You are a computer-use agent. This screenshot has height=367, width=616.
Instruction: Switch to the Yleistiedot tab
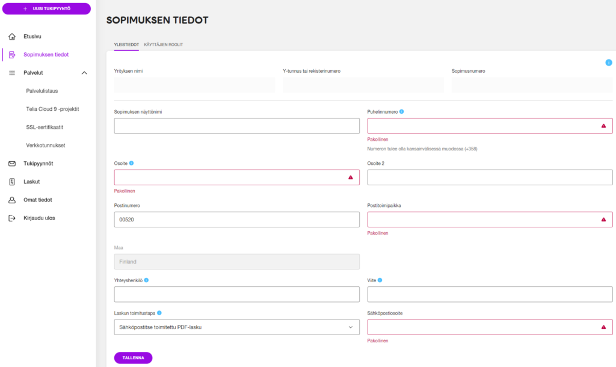click(x=126, y=45)
